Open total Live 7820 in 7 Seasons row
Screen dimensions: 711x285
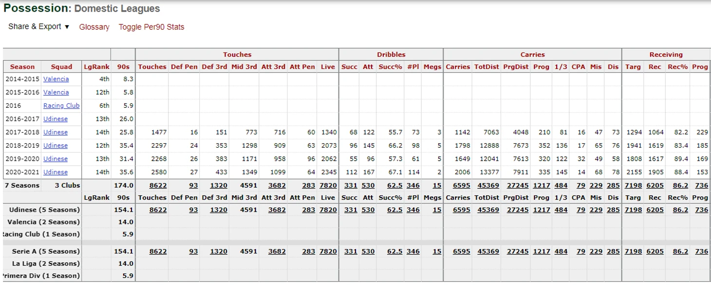(x=328, y=185)
